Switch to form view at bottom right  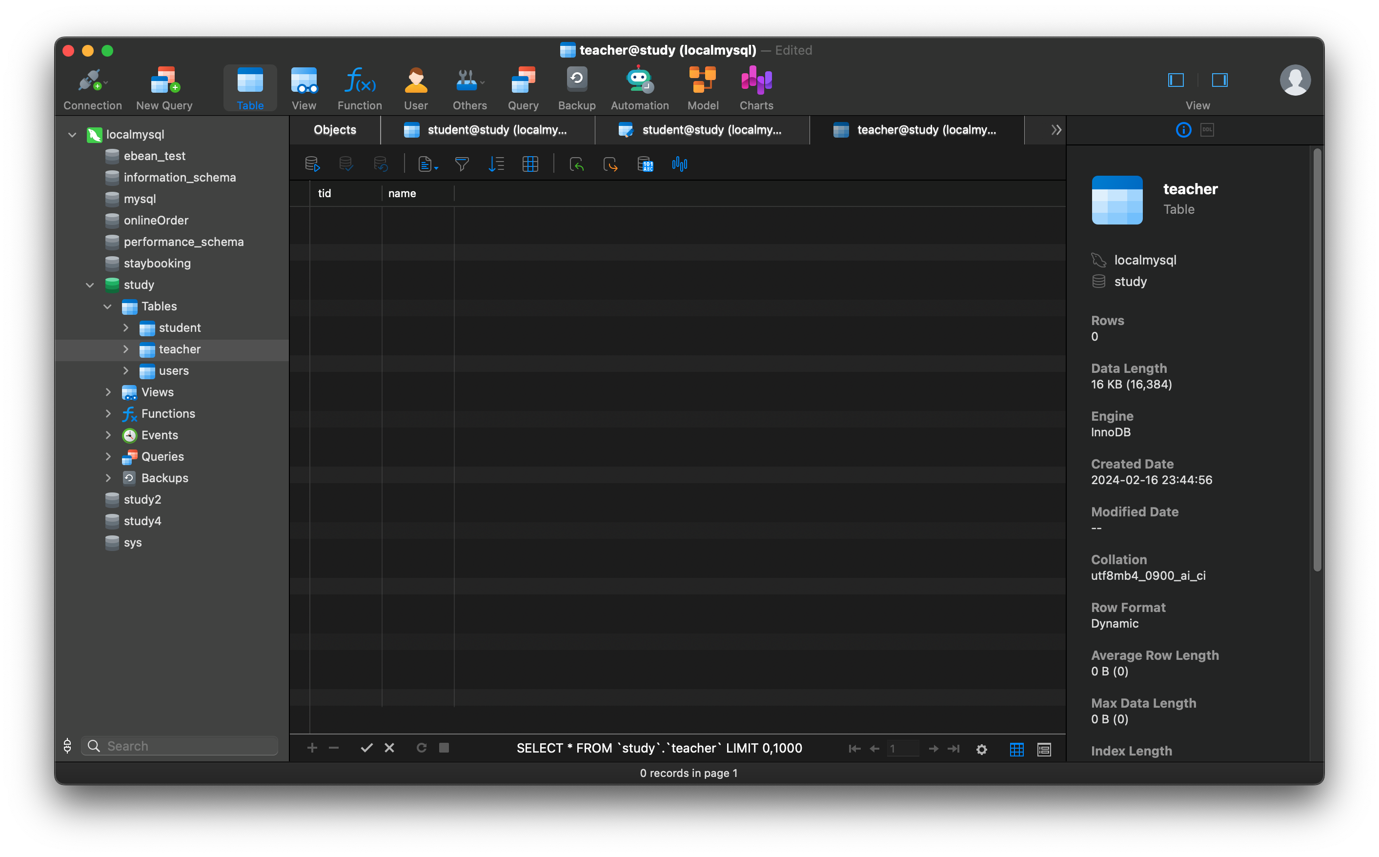coord(1044,749)
